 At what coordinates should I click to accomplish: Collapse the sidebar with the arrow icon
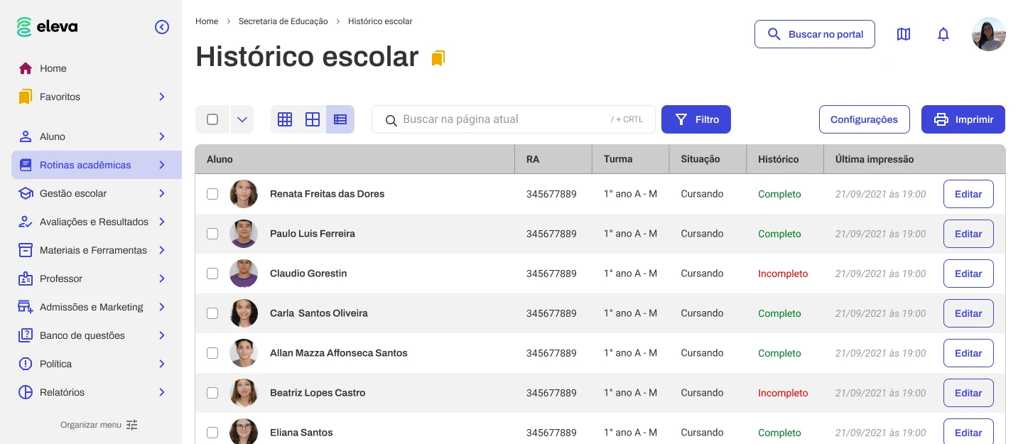click(x=162, y=27)
